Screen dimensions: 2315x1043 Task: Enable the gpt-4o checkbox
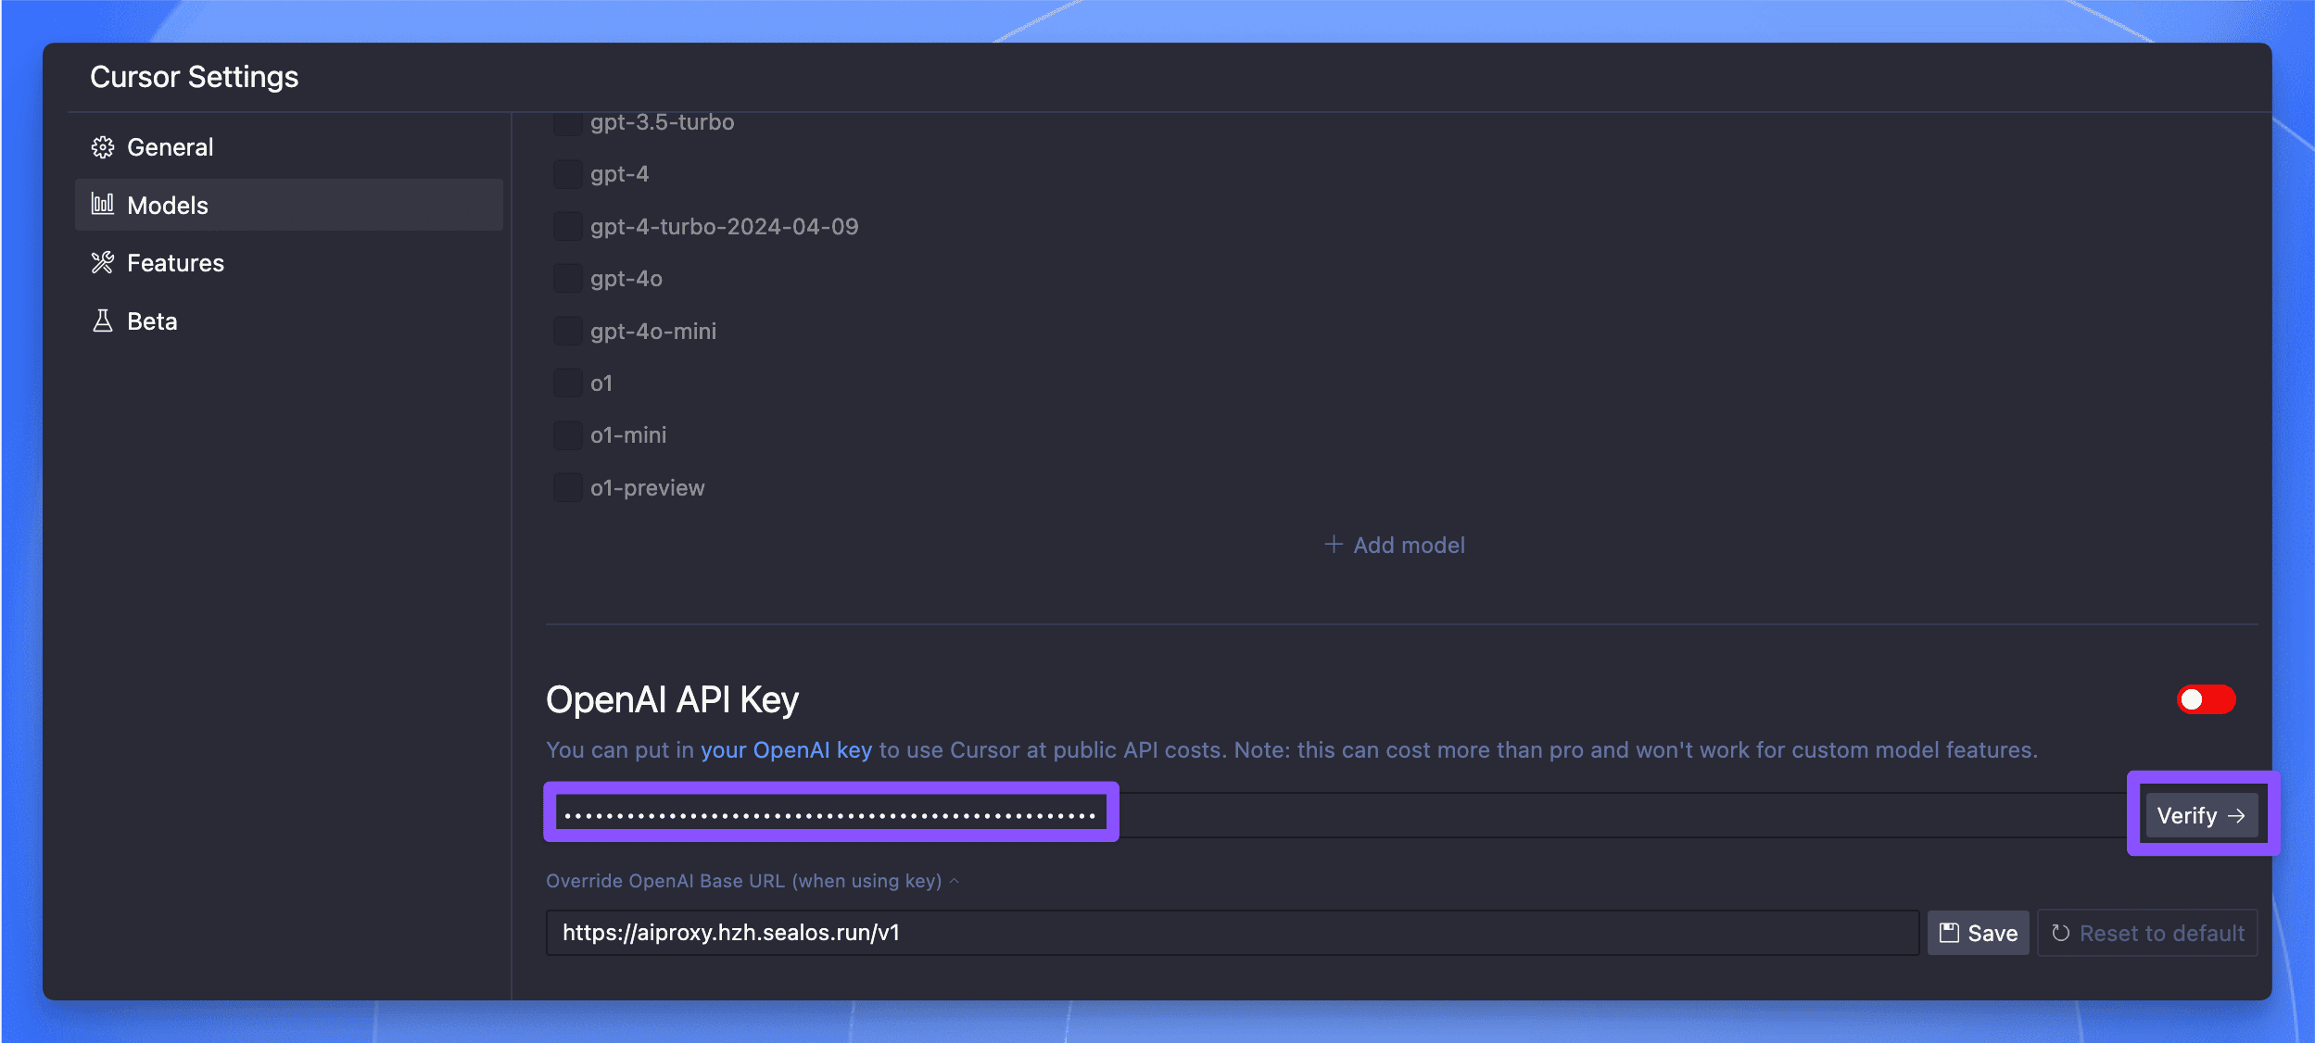coord(567,278)
